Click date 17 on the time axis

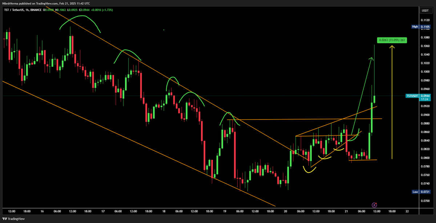click(103, 211)
